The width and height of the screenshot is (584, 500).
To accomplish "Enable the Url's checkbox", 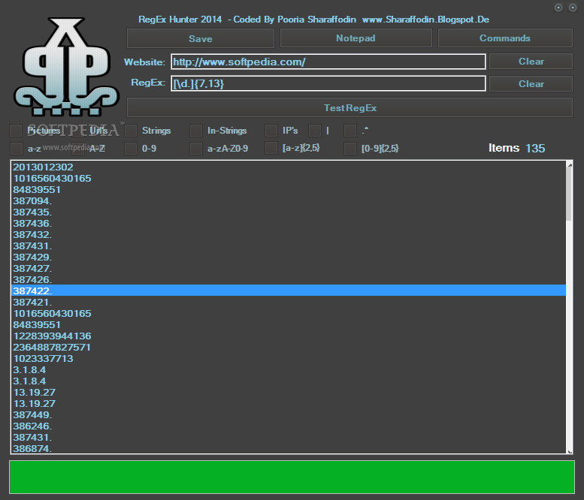I will click(x=78, y=131).
